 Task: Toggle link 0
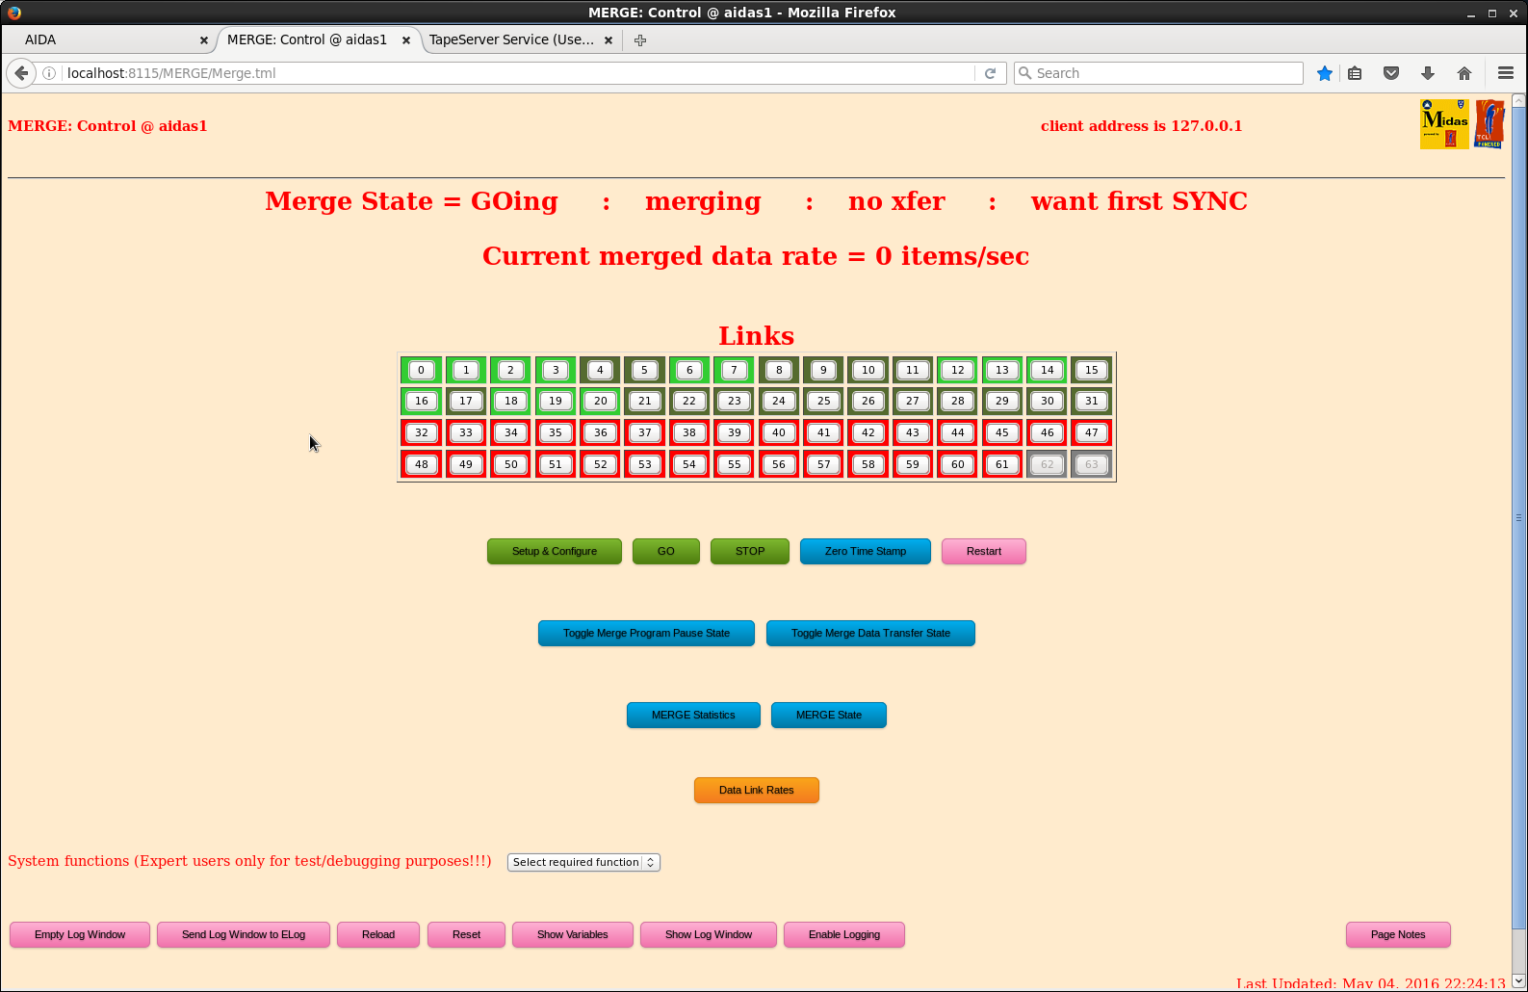[422, 370]
